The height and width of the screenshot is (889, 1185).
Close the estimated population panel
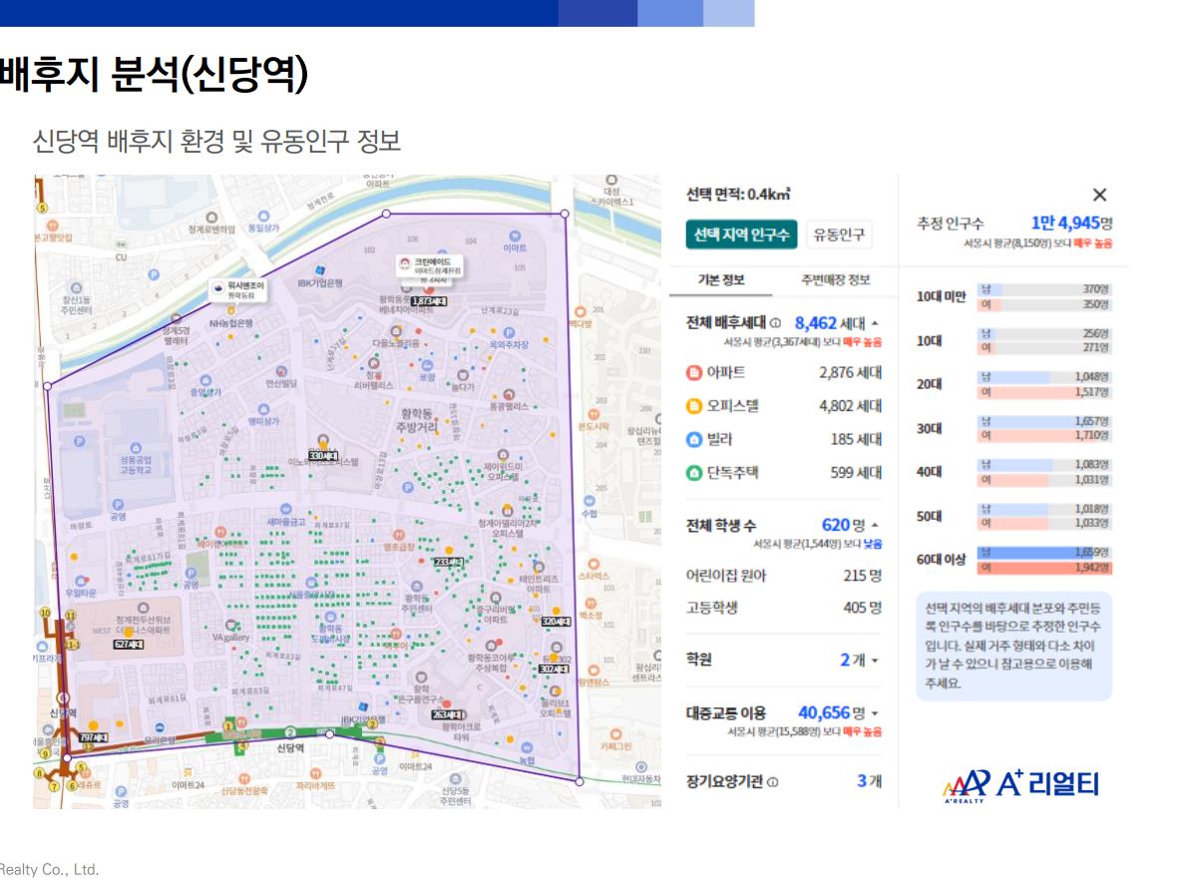point(1099,195)
